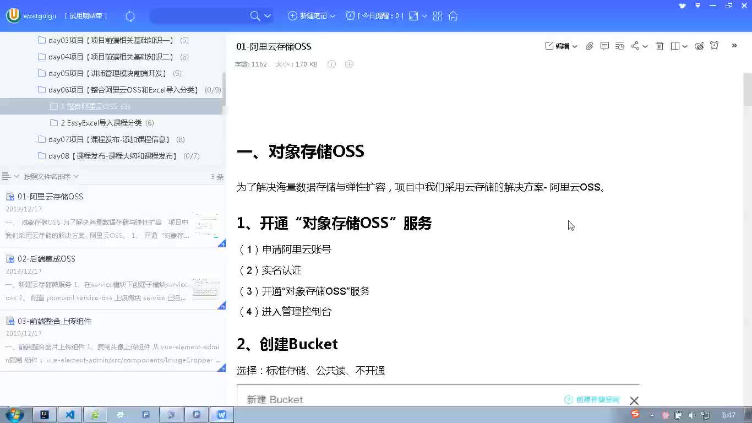Click thumbnail of 02-后端集成OSS note

tap(206, 288)
